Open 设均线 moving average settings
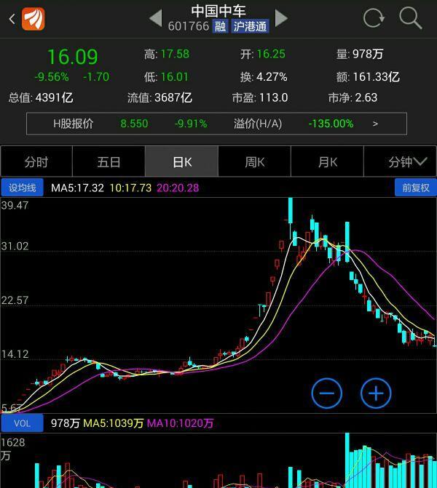The height and width of the screenshot is (488, 437). 22,188
